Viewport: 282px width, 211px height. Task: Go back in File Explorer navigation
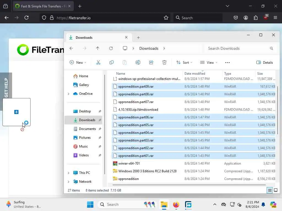pos(71,48)
